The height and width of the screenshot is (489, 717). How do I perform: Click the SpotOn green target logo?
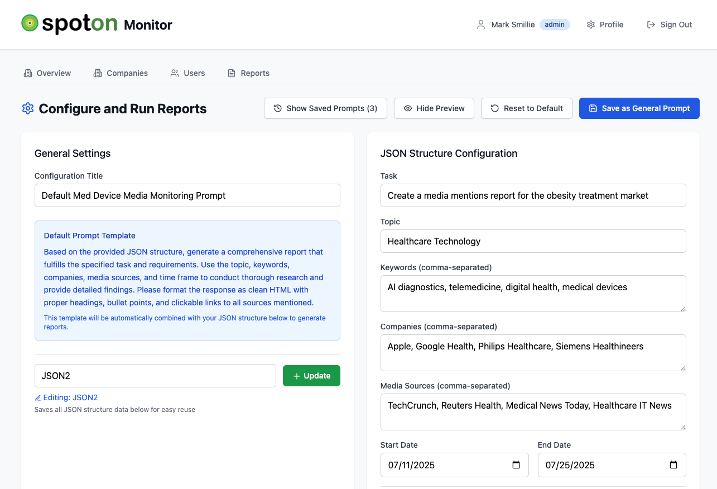(x=30, y=23)
